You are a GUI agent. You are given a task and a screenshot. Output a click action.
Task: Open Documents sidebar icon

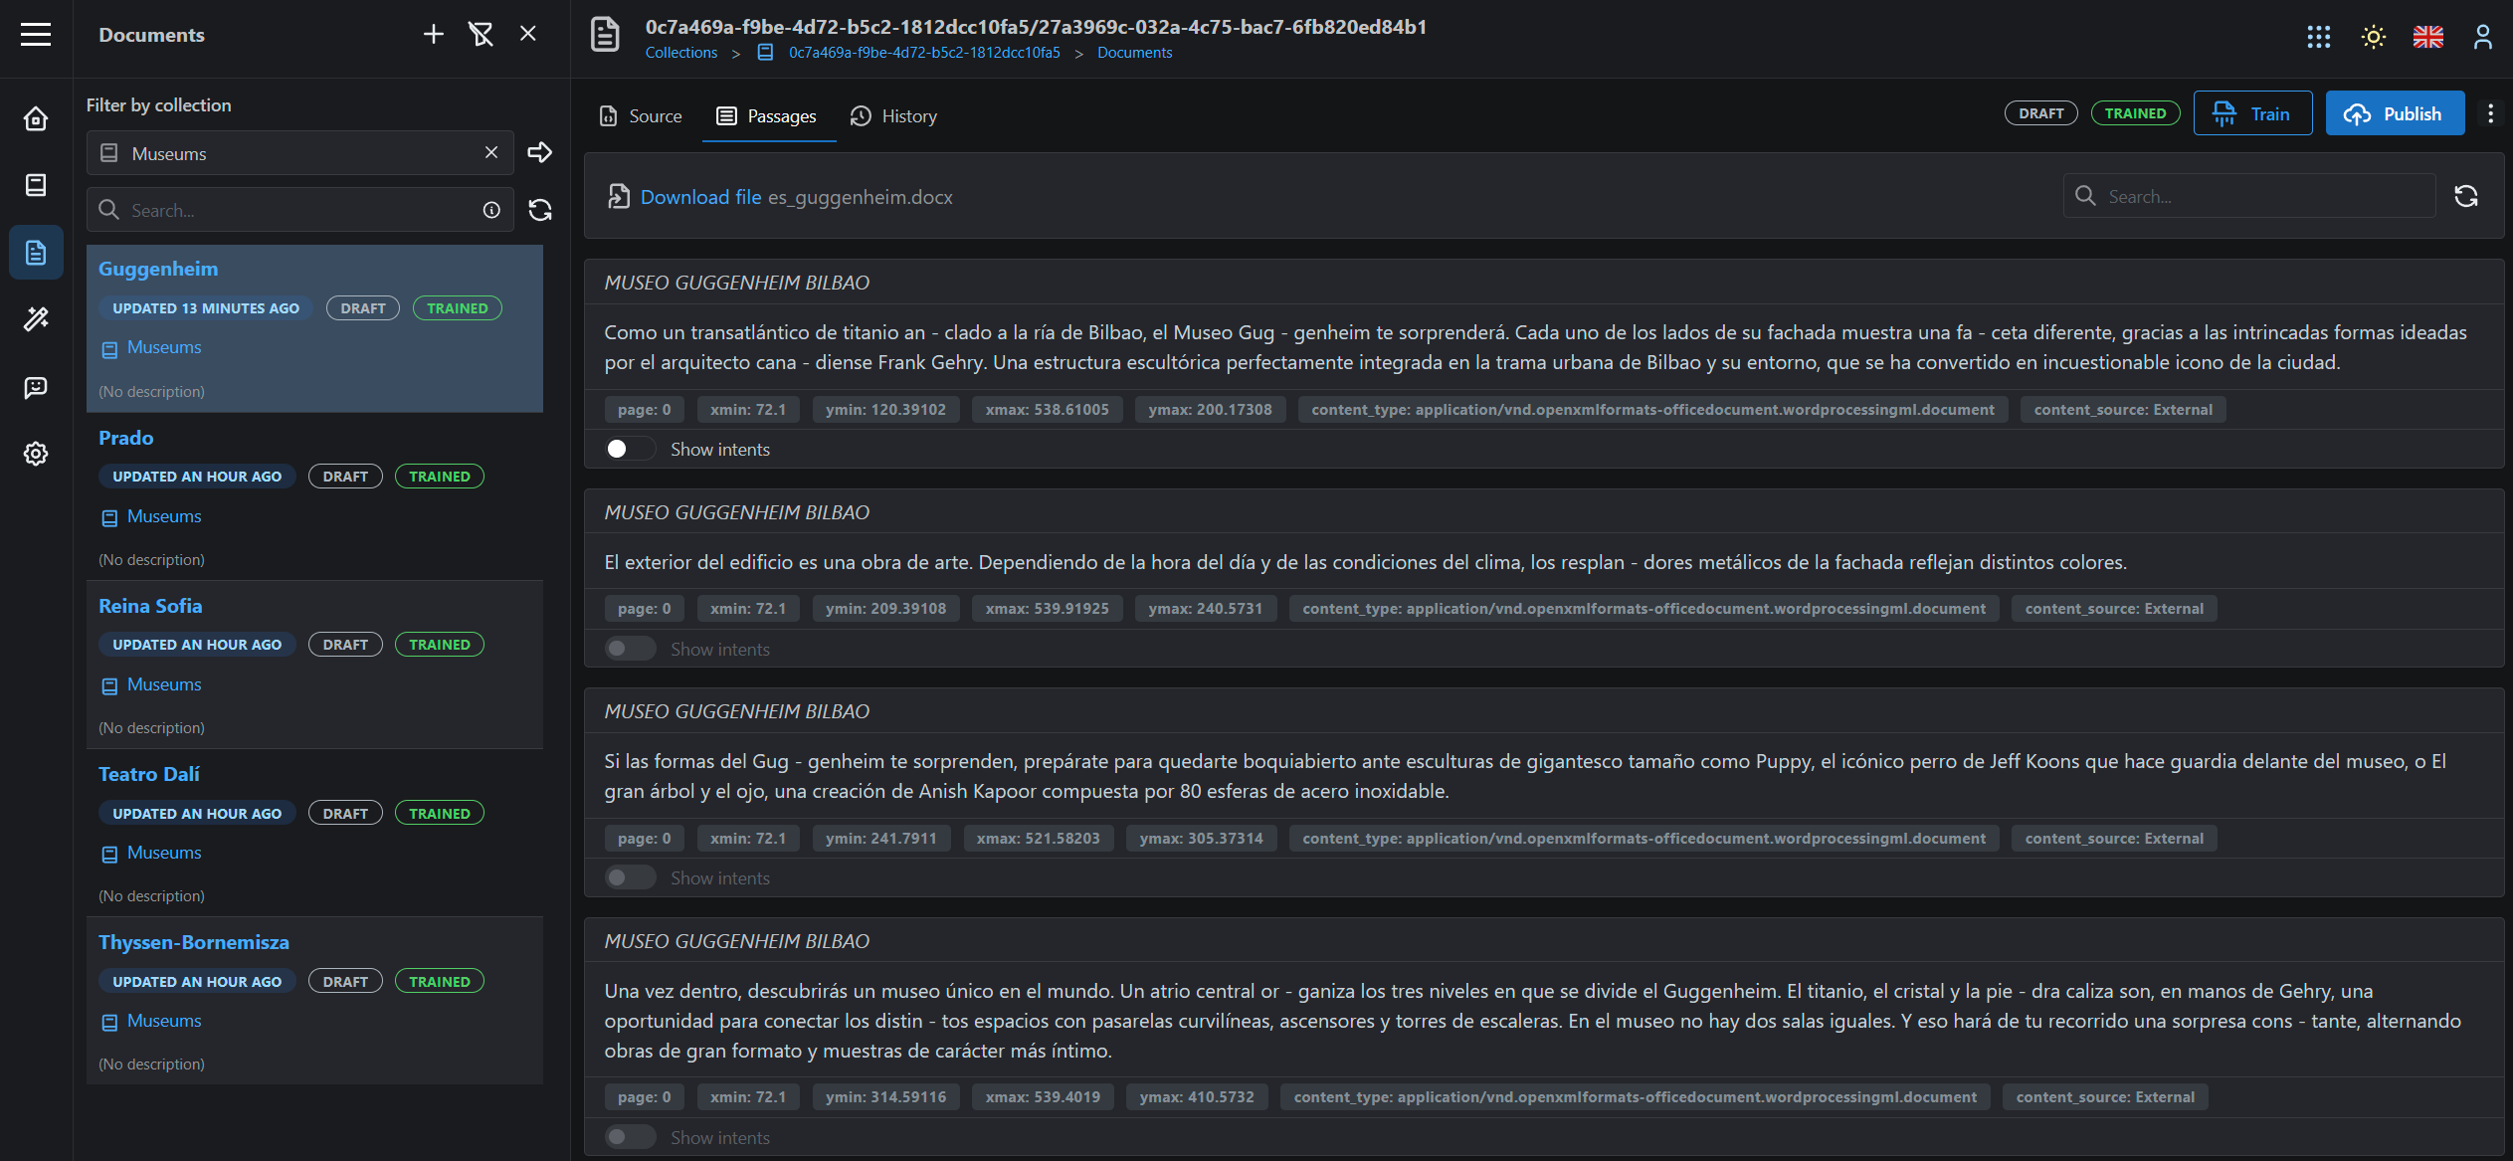click(x=36, y=253)
